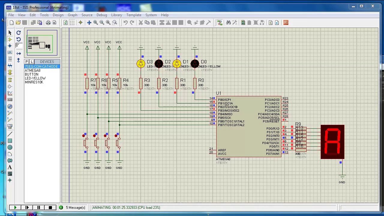Pick the 2D graphics text tool

[10, 167]
